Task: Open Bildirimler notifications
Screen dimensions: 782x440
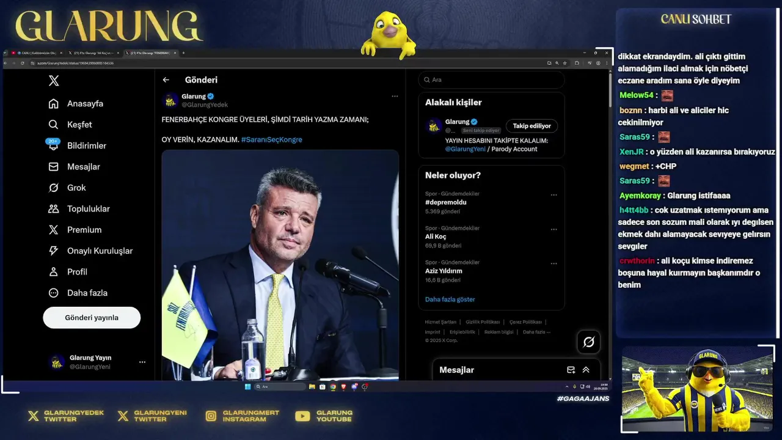Action: [78, 145]
